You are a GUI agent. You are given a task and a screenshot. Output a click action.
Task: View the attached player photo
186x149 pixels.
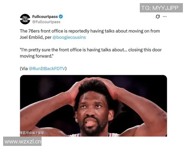tap(94, 106)
